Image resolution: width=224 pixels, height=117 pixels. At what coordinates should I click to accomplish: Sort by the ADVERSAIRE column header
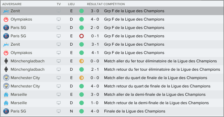(12, 4)
